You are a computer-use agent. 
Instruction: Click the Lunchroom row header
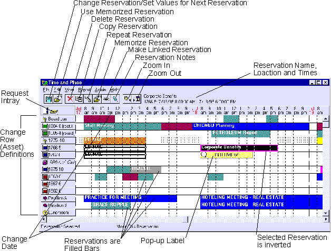(x=58, y=213)
